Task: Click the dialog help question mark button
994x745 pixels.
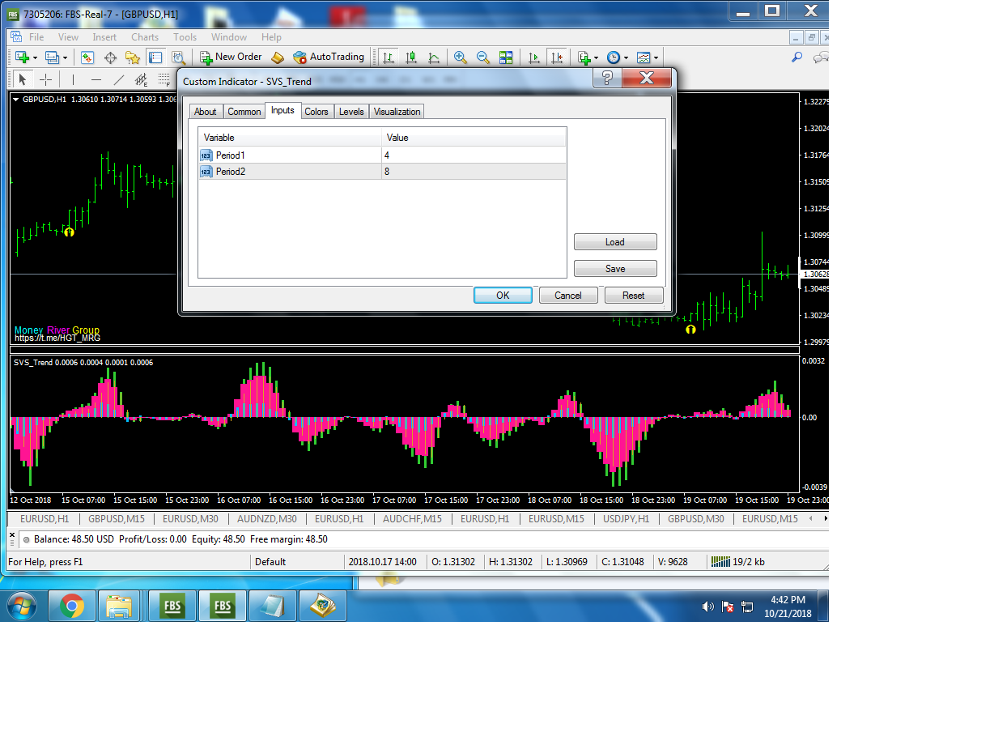Action: click(x=608, y=78)
